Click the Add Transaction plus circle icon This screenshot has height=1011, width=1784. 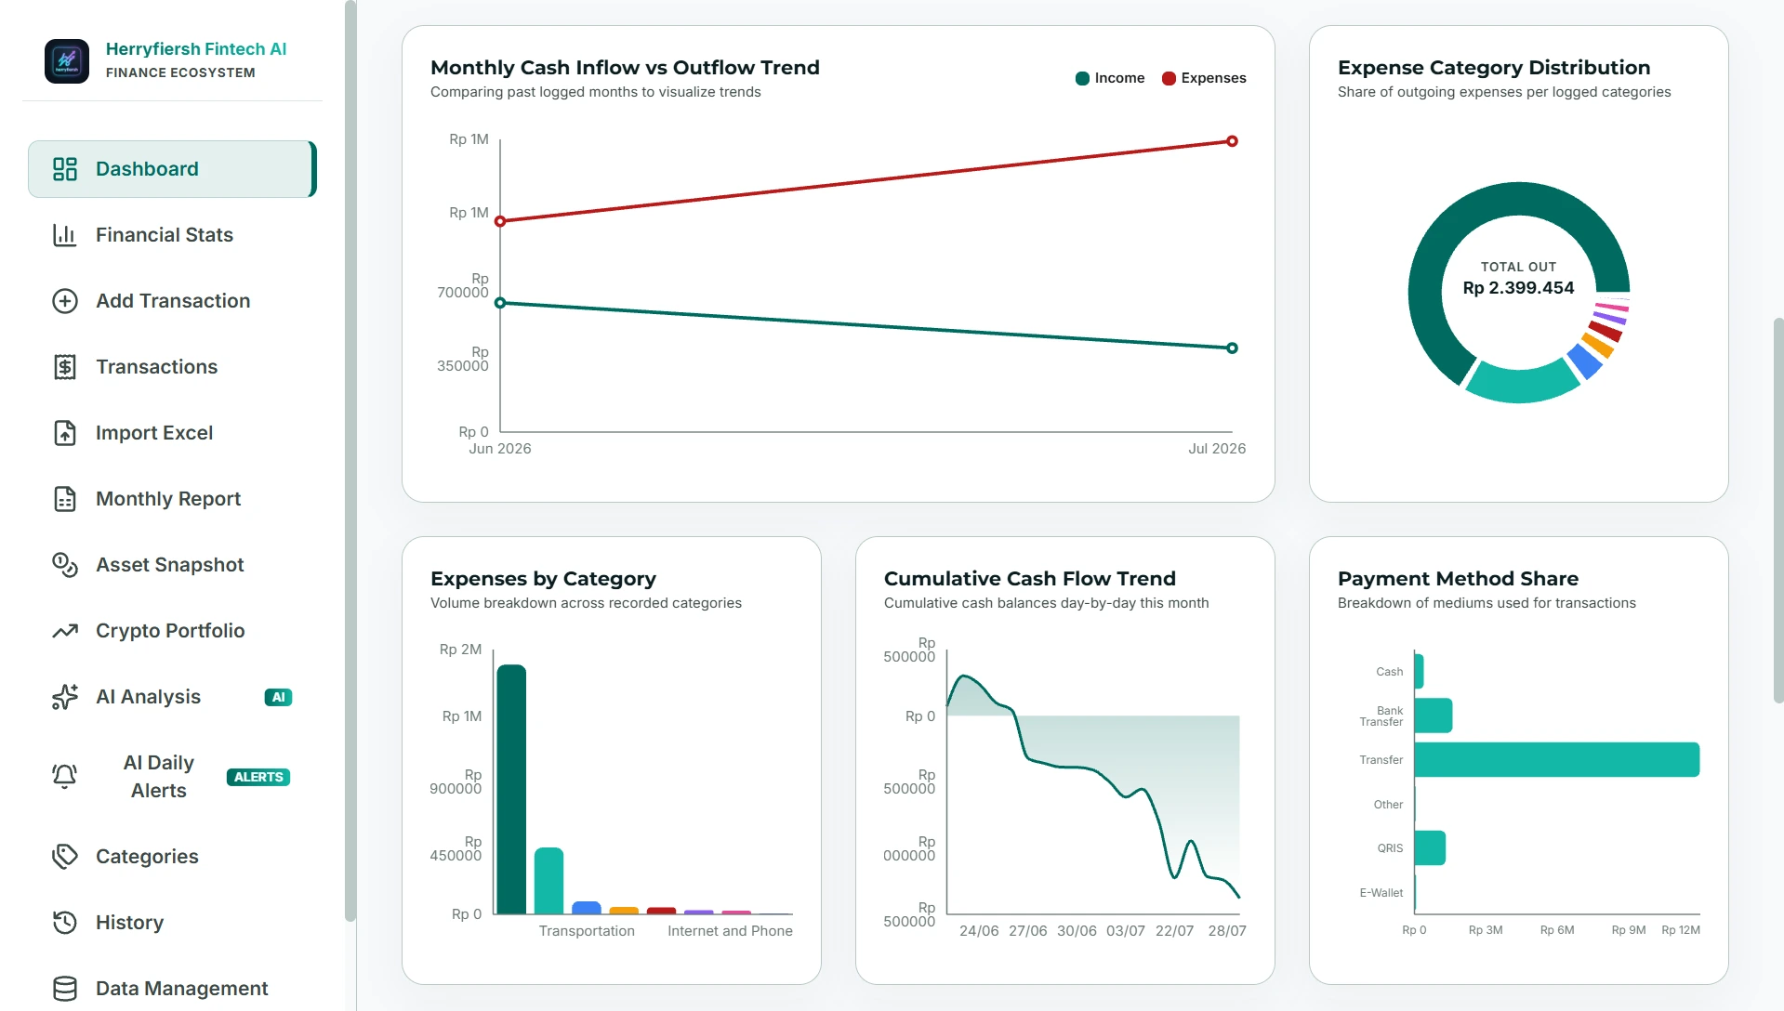click(65, 301)
